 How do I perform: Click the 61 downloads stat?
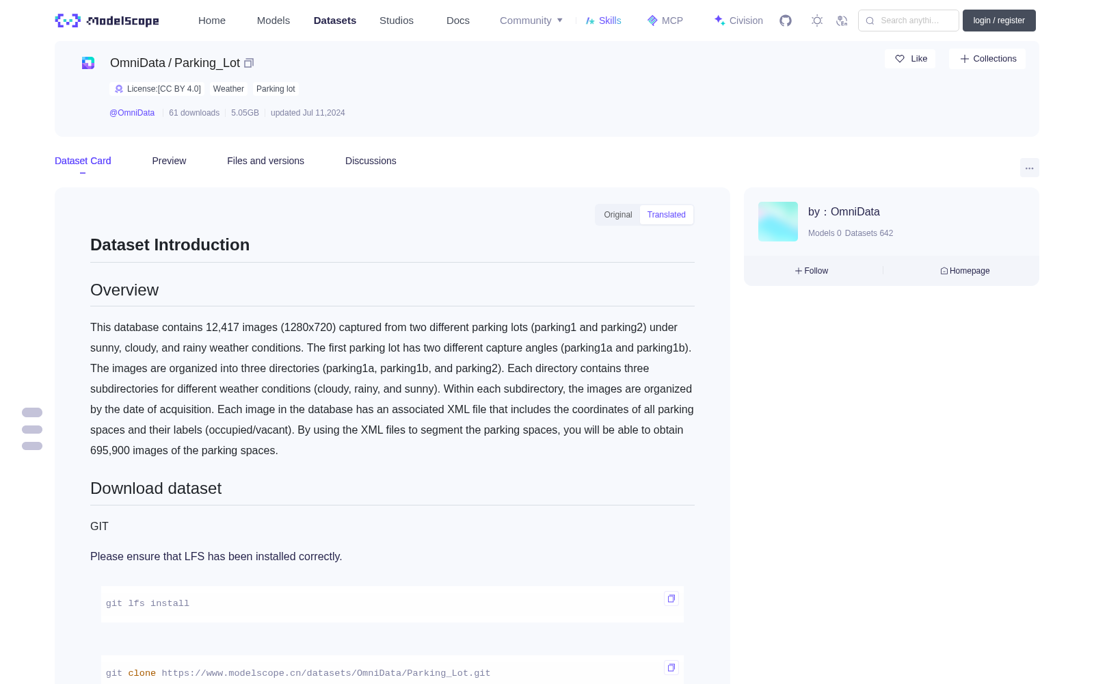click(194, 113)
